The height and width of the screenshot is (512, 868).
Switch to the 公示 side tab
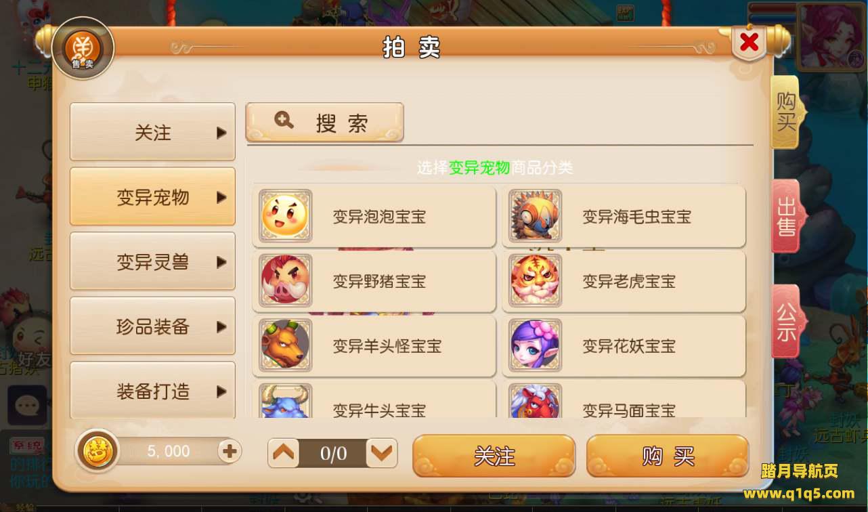pyautogui.click(x=787, y=322)
